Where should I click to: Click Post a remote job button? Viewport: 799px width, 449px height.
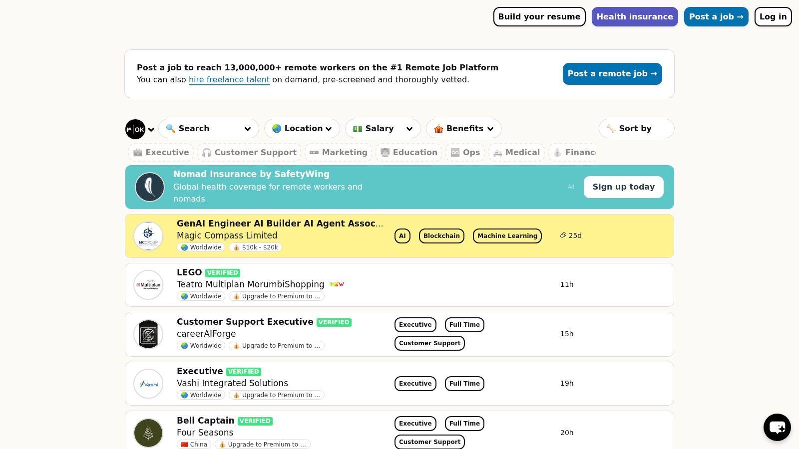point(612,74)
